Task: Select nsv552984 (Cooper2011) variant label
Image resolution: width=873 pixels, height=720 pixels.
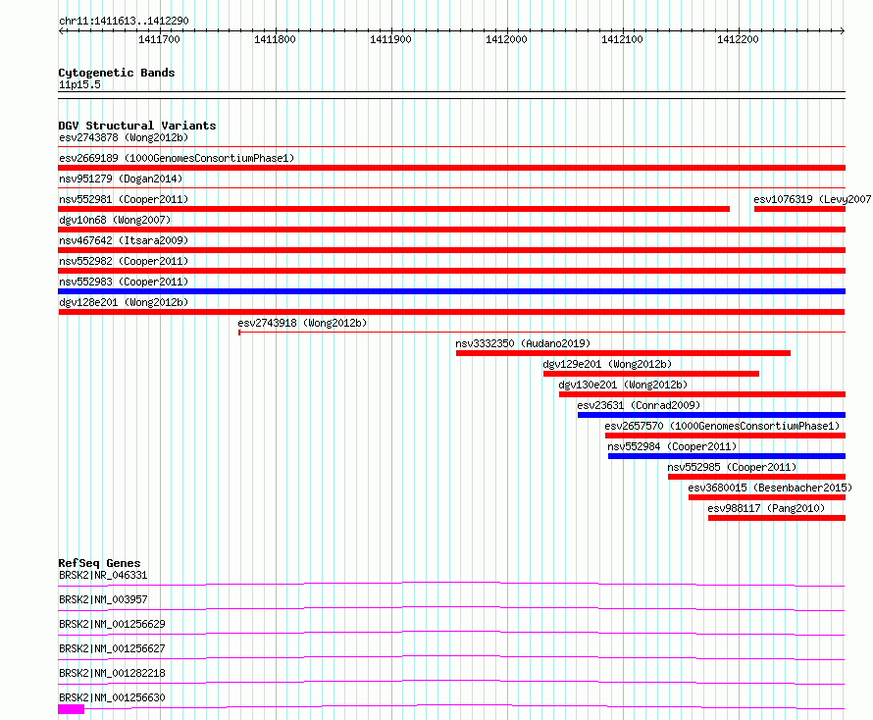Action: point(672,446)
